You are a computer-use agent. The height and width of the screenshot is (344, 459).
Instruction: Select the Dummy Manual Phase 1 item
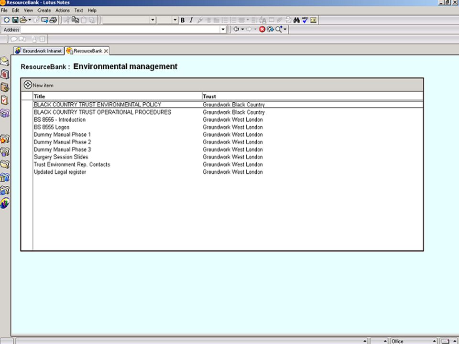62,135
